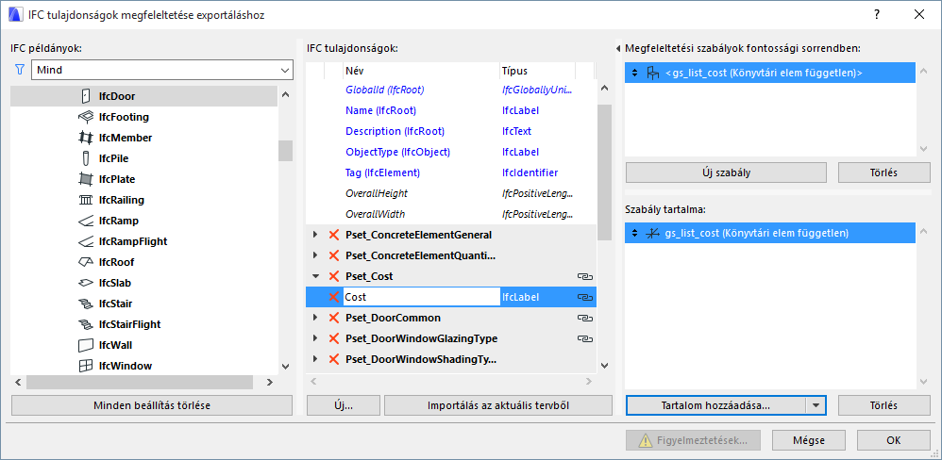The width and height of the screenshot is (942, 460).
Task: Click the filter funnel icon above the list
Action: (19, 70)
